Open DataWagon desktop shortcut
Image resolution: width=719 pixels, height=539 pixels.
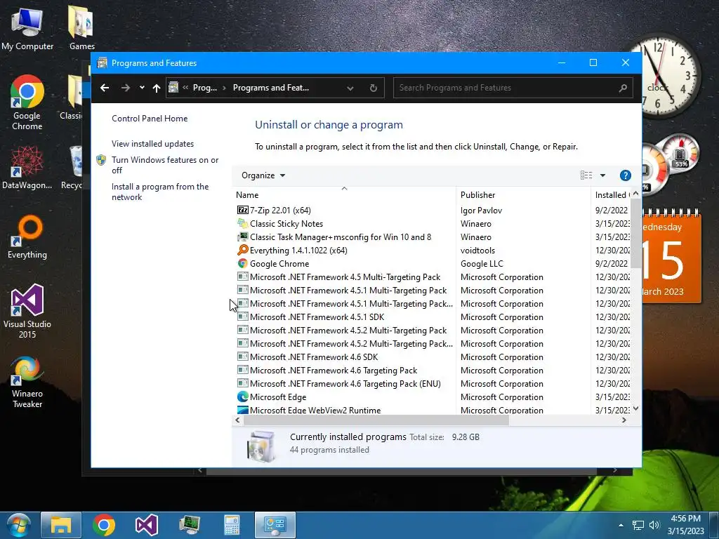(27, 167)
